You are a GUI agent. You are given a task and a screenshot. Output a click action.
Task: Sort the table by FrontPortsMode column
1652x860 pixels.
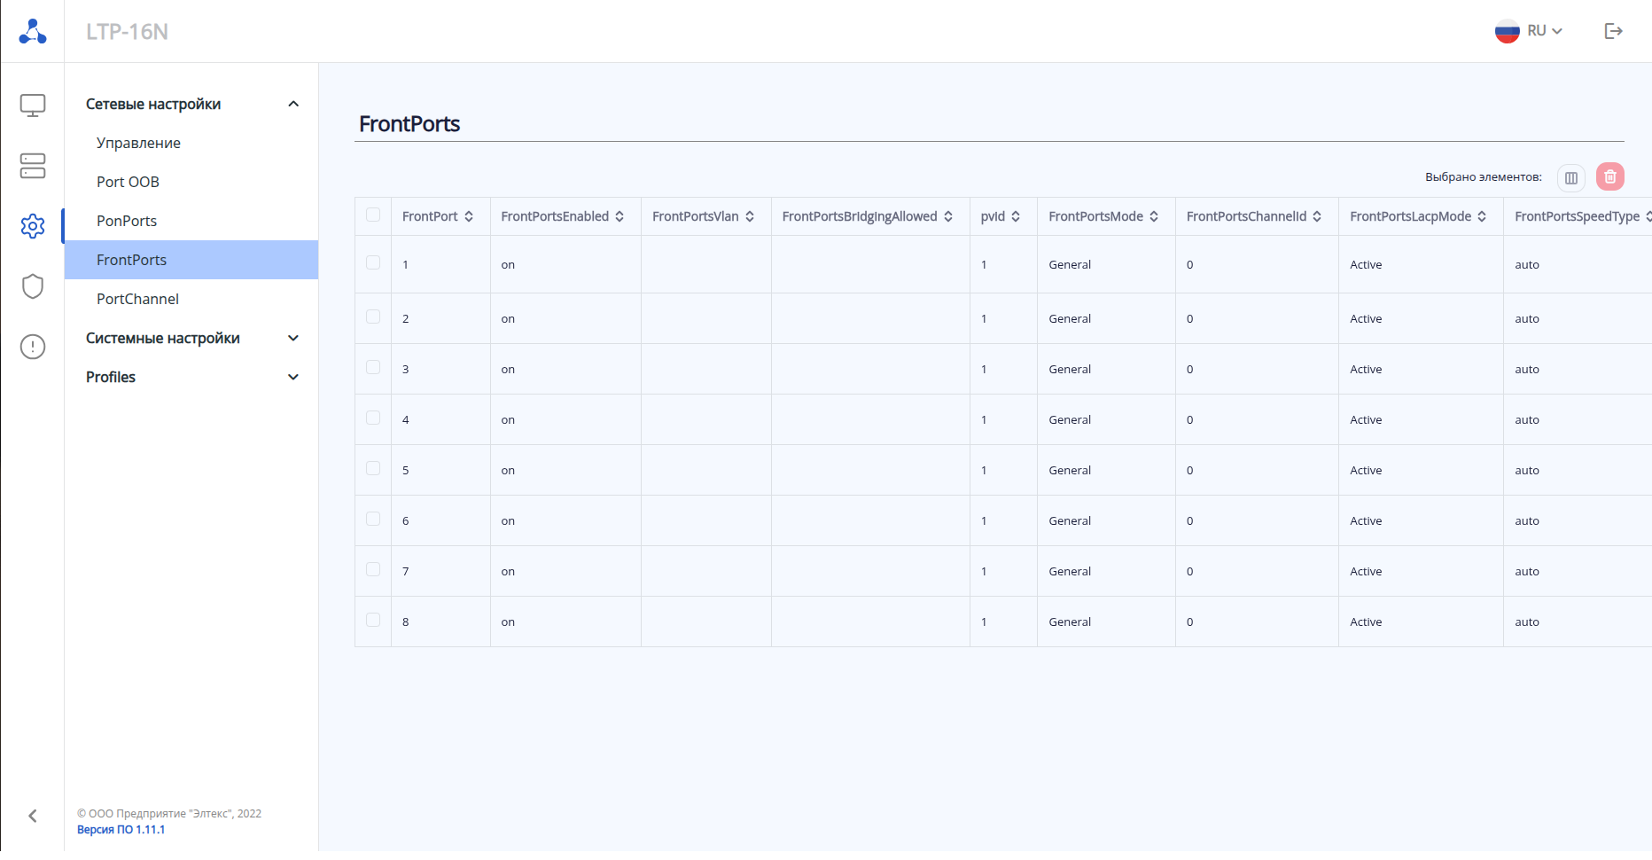pos(1154,216)
